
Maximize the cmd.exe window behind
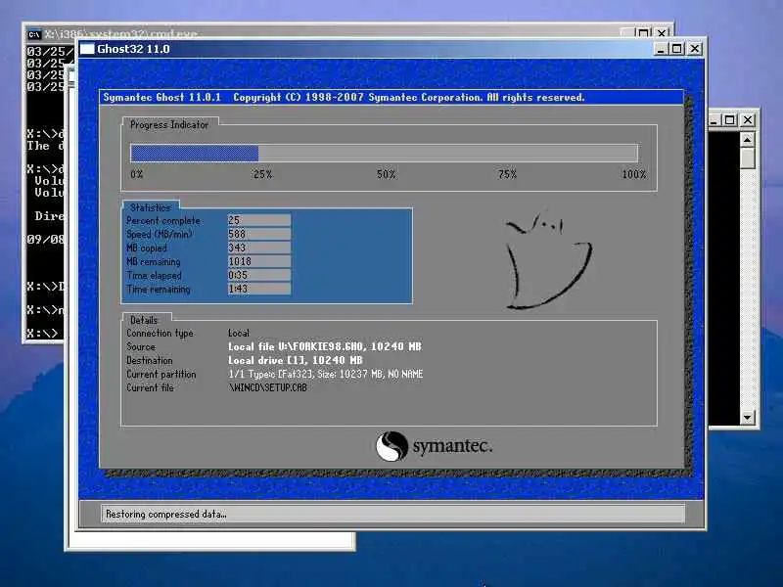point(644,33)
